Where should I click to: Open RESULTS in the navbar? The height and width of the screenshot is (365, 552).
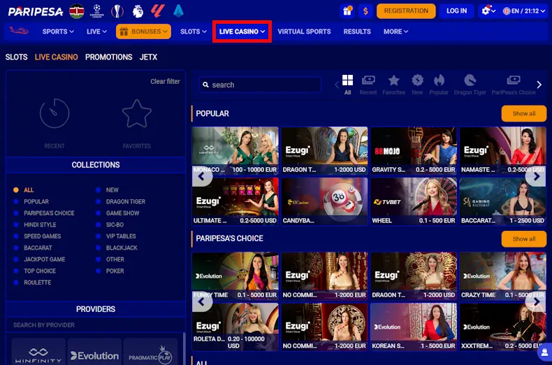357,31
